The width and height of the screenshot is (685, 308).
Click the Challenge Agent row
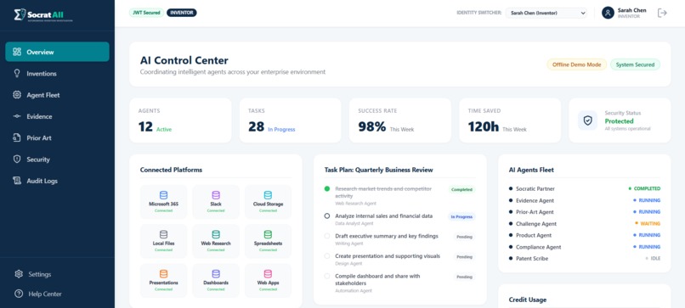coord(585,224)
